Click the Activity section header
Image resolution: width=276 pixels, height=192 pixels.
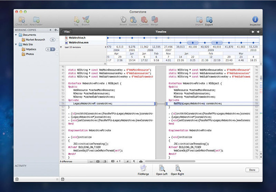21,166
